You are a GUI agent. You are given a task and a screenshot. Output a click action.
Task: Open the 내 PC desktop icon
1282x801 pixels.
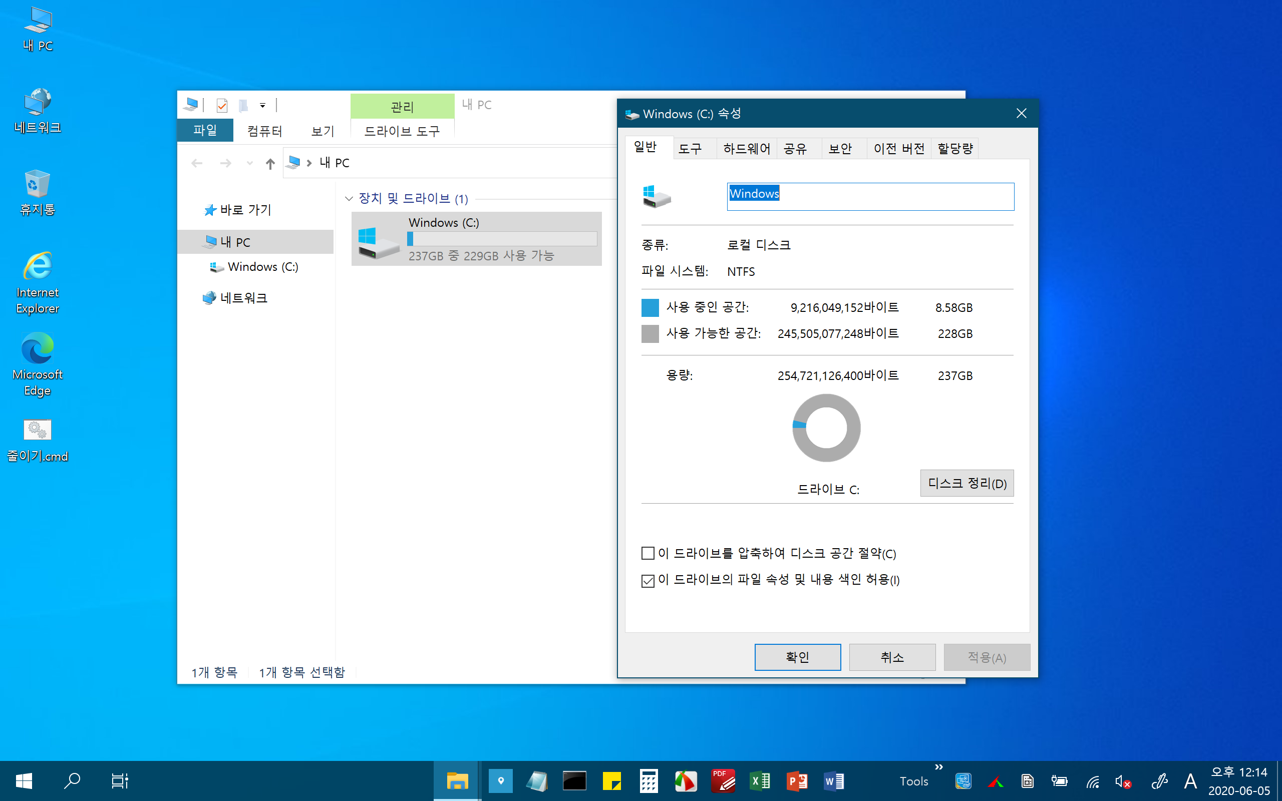pyautogui.click(x=38, y=29)
